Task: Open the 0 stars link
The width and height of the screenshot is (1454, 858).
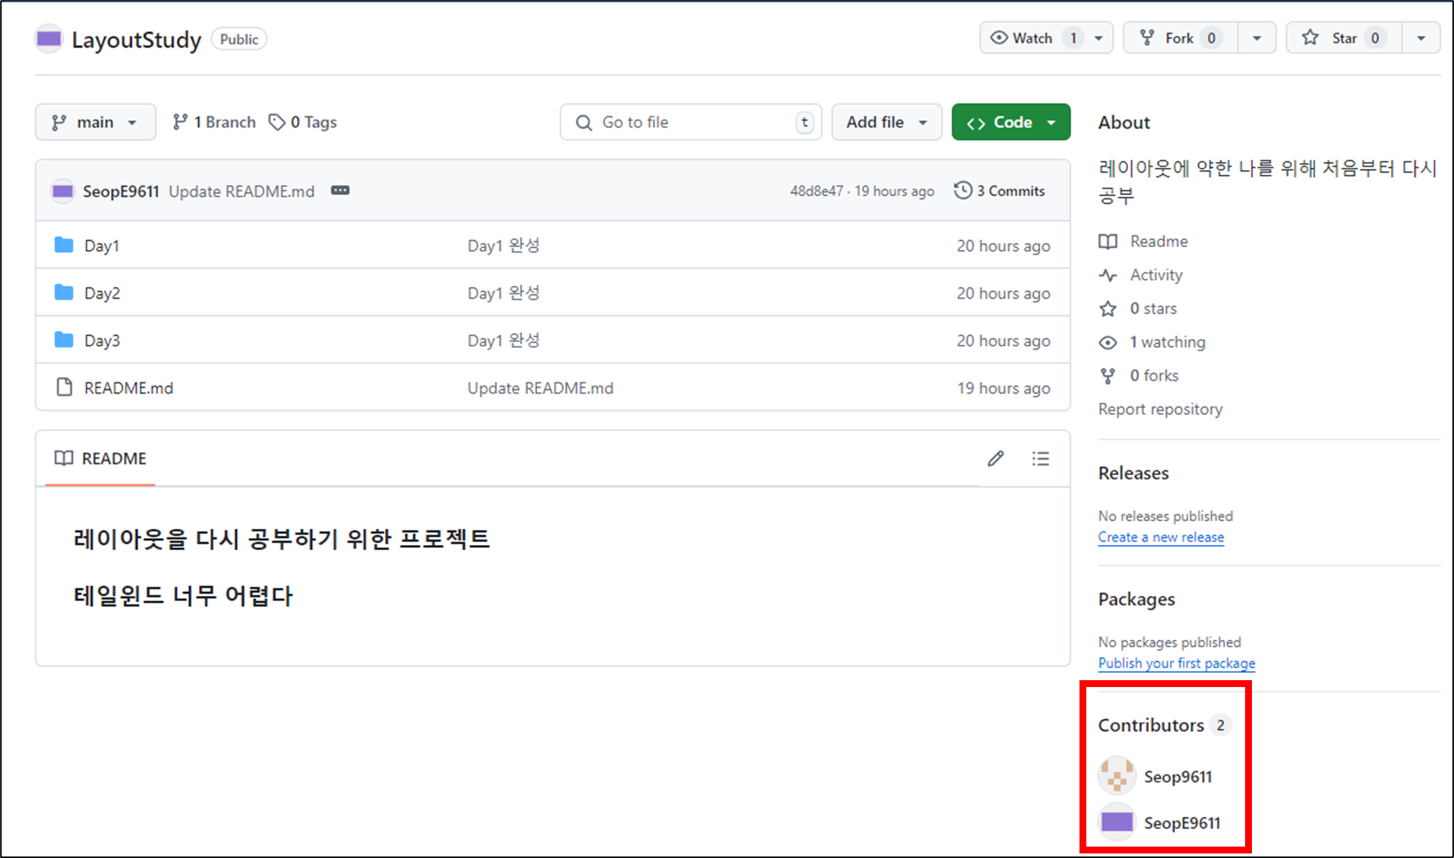Action: pos(1153,309)
